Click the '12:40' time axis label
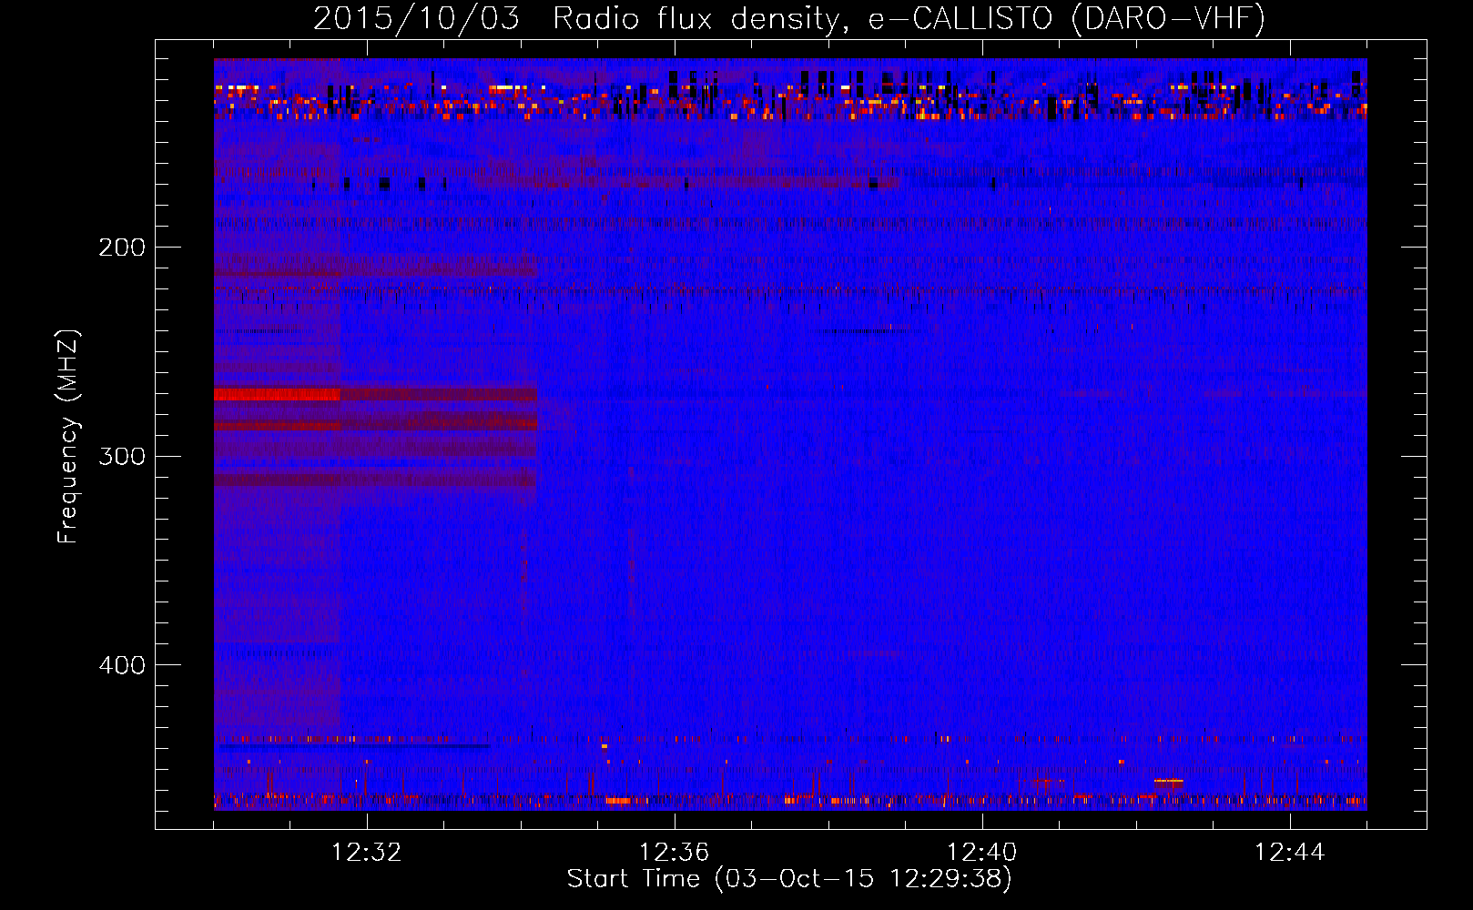This screenshot has width=1473, height=910. click(981, 853)
